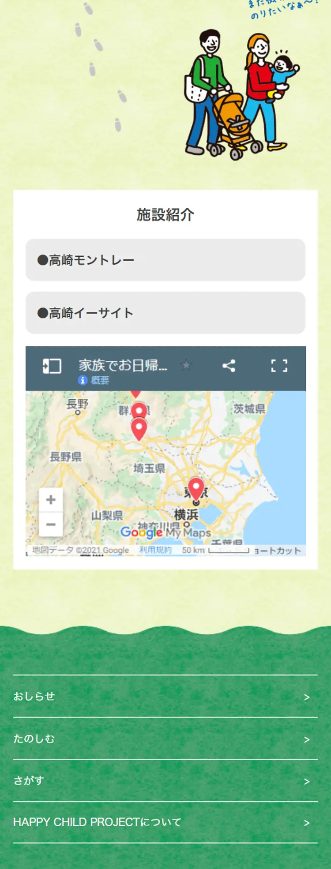This screenshot has width=331, height=869.
Task: Click the 埼玉県 label on the map
Action: pos(149,468)
